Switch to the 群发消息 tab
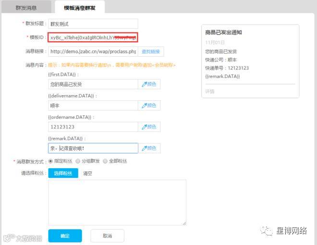 coord(26,8)
